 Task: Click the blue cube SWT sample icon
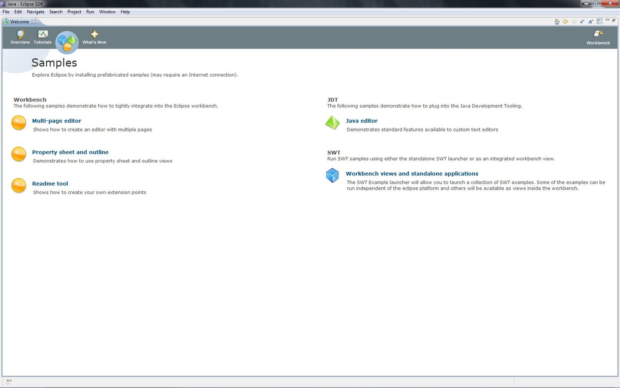coord(333,176)
